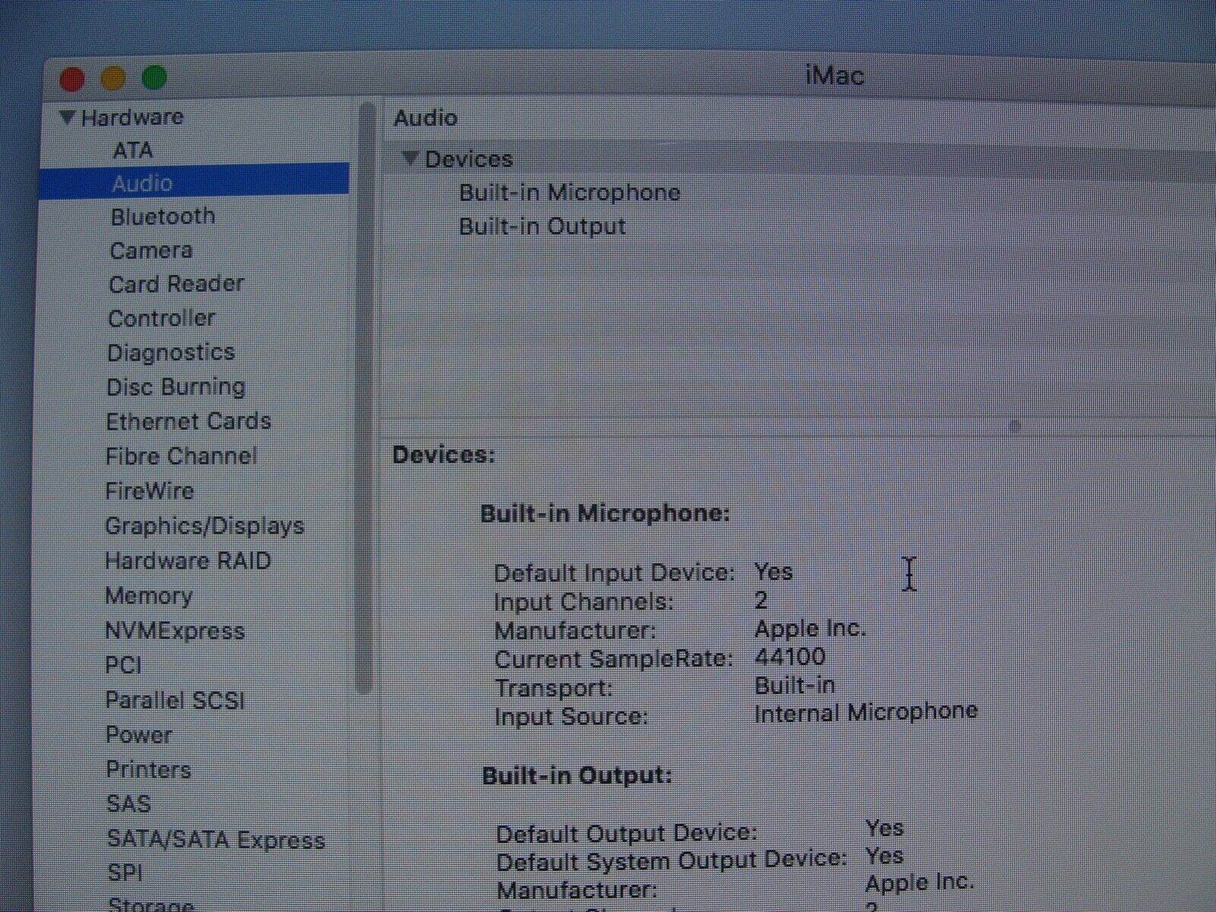Image resolution: width=1216 pixels, height=912 pixels.
Task: Show SATA/SATA Express details
Action: tap(215, 840)
